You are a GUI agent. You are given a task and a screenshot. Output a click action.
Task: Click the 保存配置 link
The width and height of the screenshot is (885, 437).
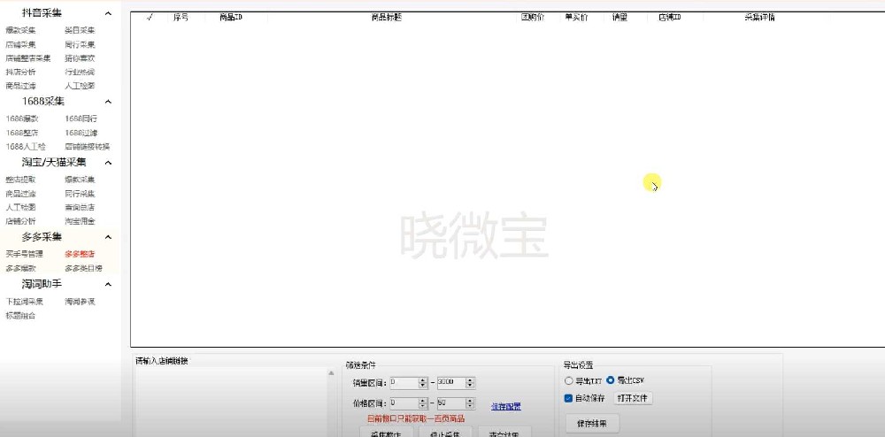coord(505,407)
